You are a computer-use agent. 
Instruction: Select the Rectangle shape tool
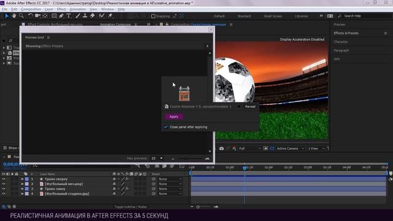(54, 16)
